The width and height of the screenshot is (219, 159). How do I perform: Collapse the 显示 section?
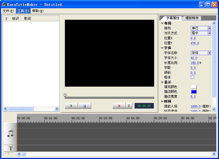[x=162, y=82]
